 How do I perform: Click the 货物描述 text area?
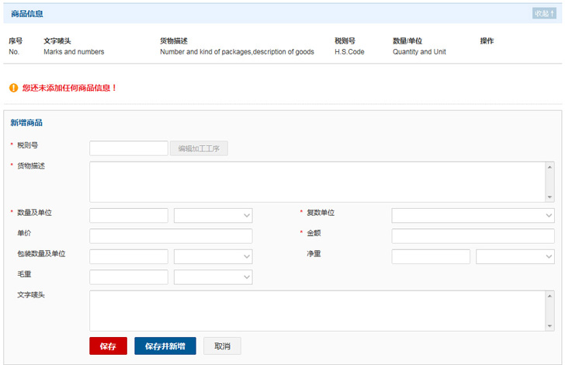[317, 182]
